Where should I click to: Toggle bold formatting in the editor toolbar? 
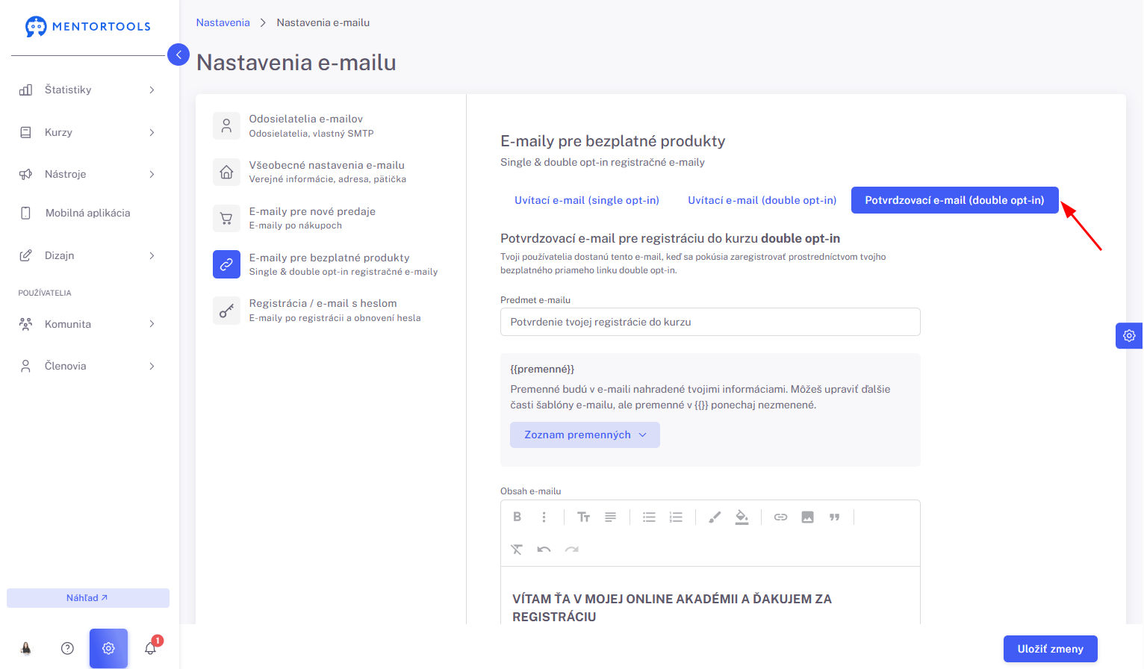coord(517,517)
